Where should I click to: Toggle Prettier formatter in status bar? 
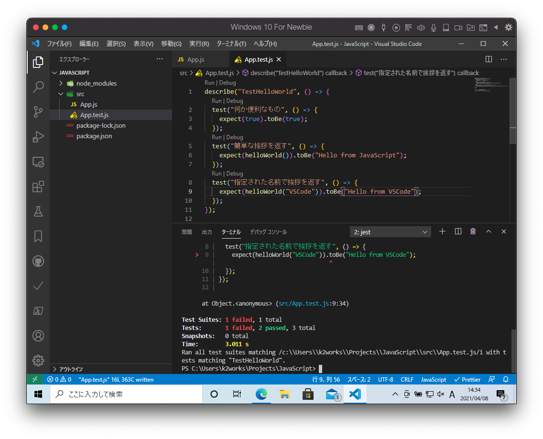467,379
